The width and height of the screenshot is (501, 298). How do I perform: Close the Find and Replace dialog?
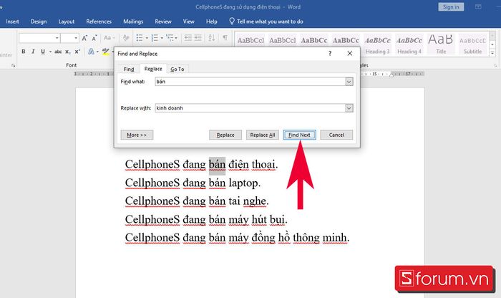[x=350, y=54]
